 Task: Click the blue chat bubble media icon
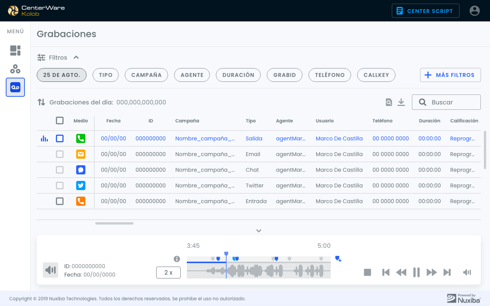tap(81, 170)
